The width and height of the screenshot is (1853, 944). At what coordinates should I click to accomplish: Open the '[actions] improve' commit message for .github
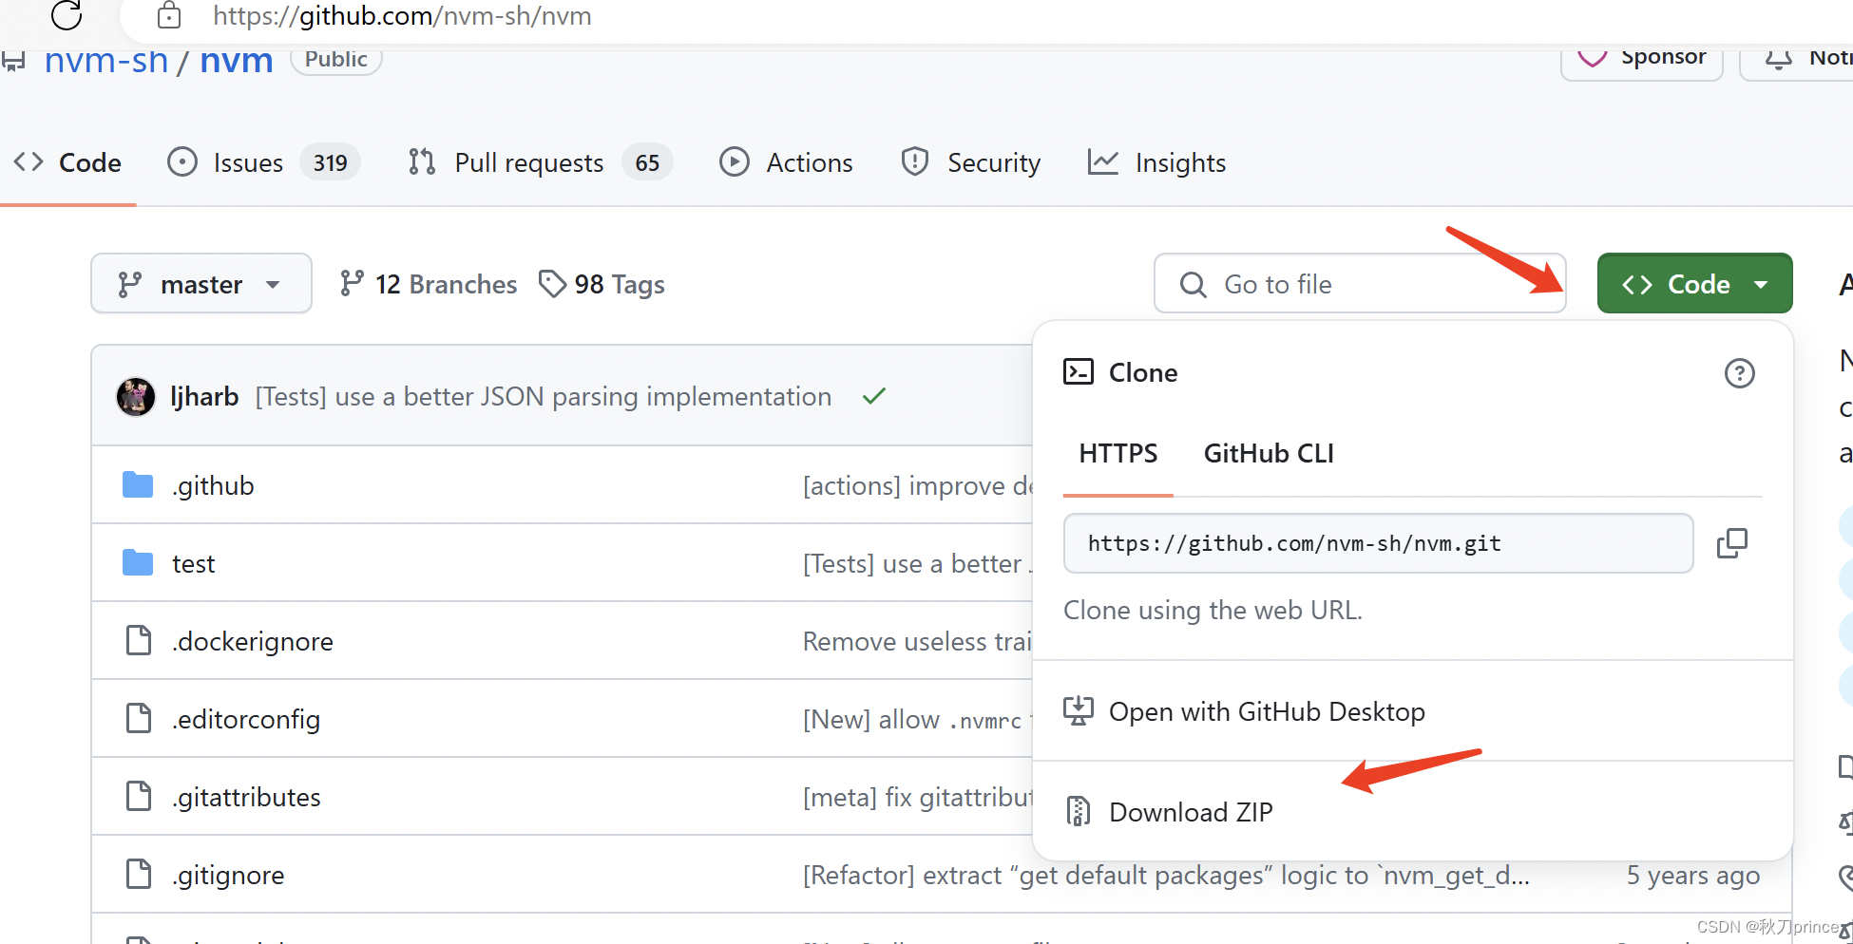click(x=917, y=485)
